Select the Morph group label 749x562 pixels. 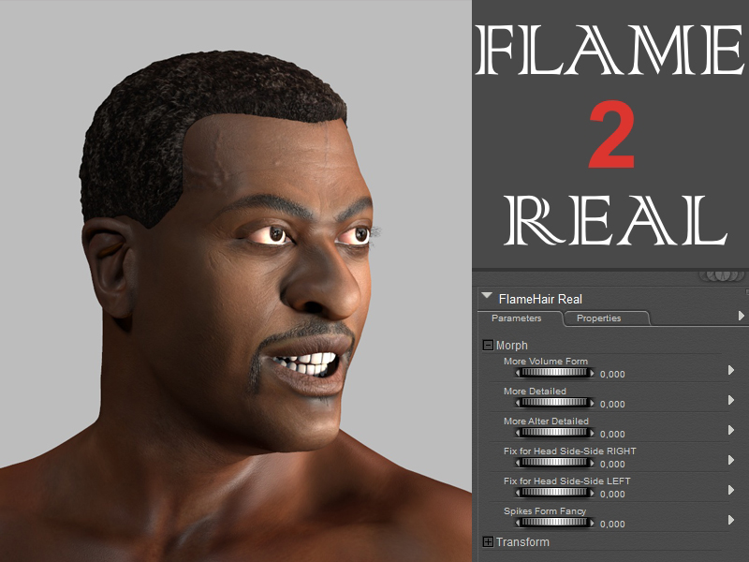coord(511,346)
